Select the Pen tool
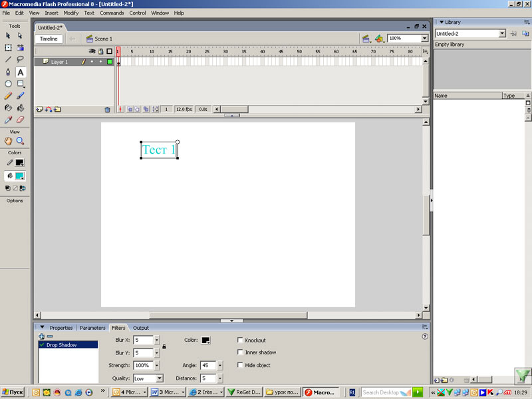The width and height of the screenshot is (532, 399). [x=8, y=72]
